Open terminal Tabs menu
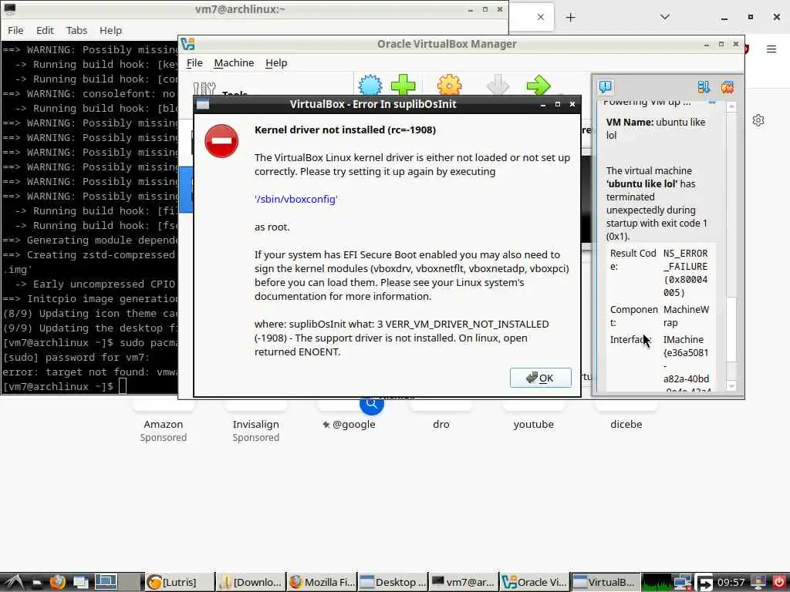This screenshot has width=790, height=592. [76, 30]
